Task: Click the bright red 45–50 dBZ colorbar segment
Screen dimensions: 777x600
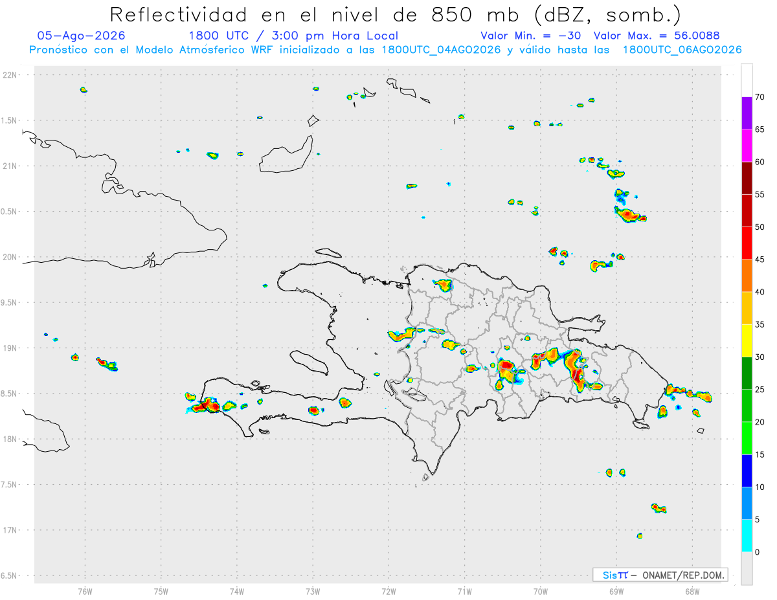Action: [x=747, y=243]
